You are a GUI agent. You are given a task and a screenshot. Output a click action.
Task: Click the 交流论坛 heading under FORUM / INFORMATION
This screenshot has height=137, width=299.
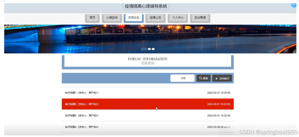coord(148,63)
